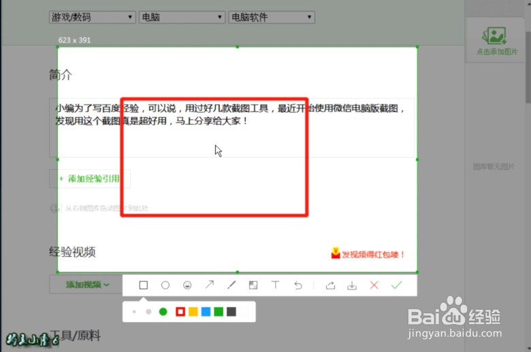Viewport: 531px width, 352px height.
Task: Click the 图库暂无图片 text
Action: [x=494, y=166]
